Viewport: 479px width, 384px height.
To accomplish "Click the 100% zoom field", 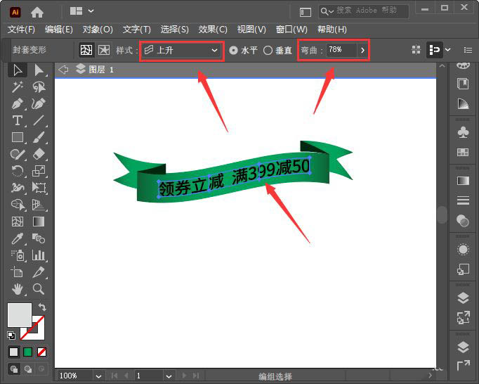I will (75, 376).
